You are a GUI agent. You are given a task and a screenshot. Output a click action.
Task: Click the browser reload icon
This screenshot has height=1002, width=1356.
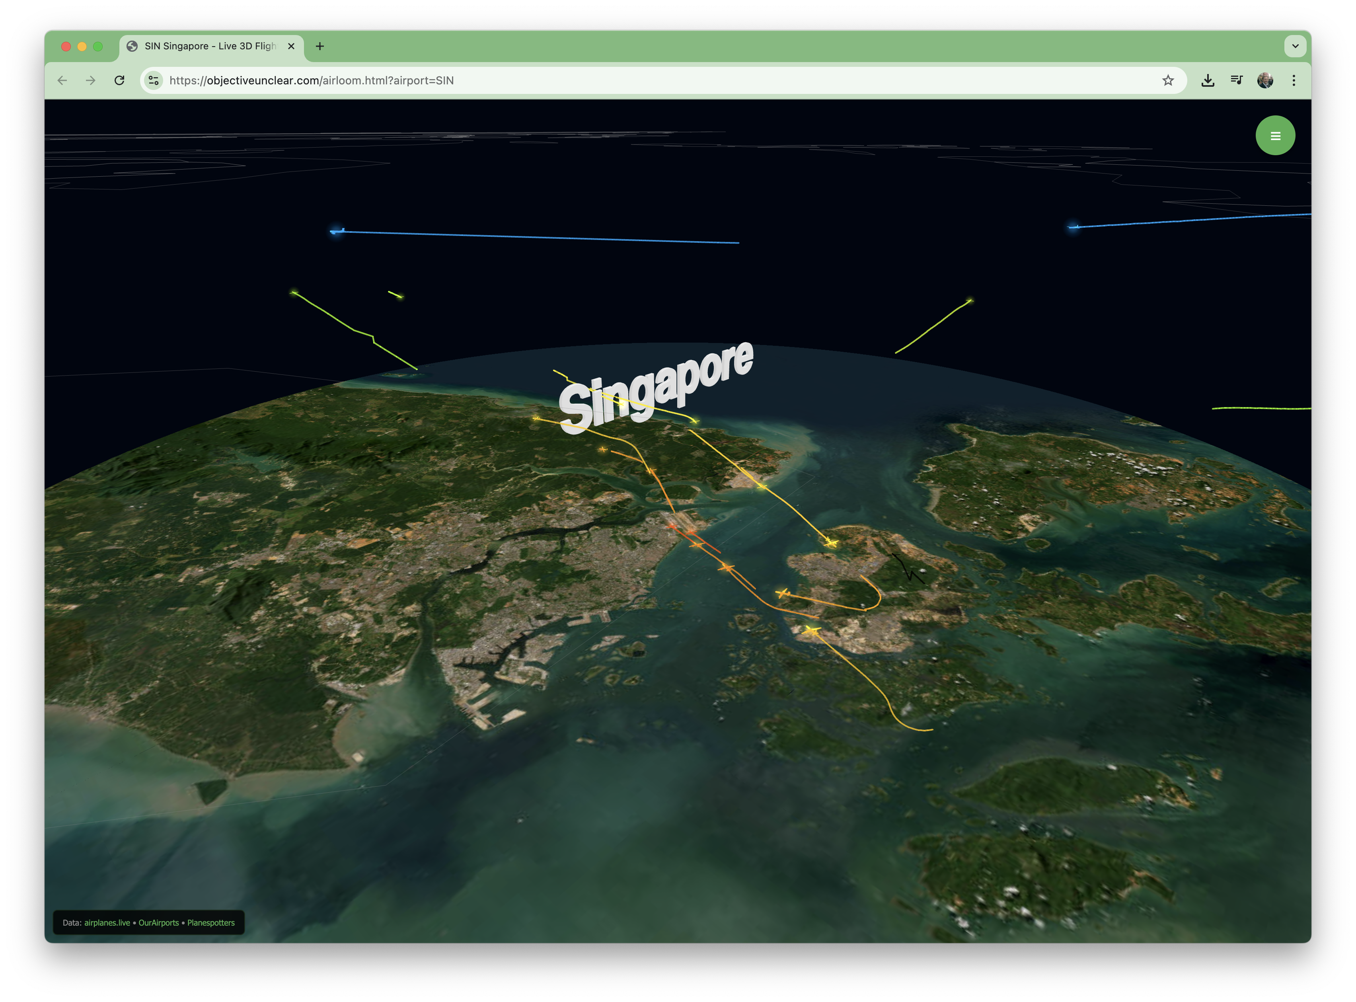pos(119,81)
